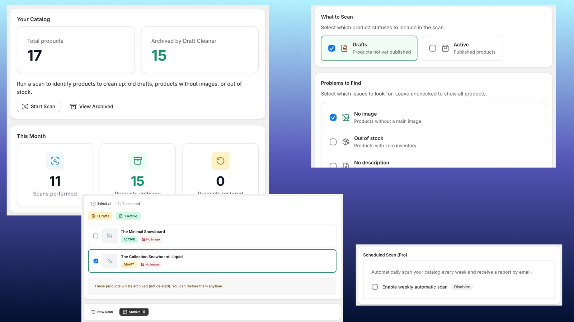
Task: Click the Drafts document icon
Action: pos(344,48)
